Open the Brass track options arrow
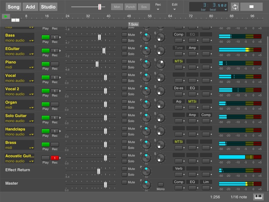Viewport: 269px width, 202px height. tap(32, 148)
